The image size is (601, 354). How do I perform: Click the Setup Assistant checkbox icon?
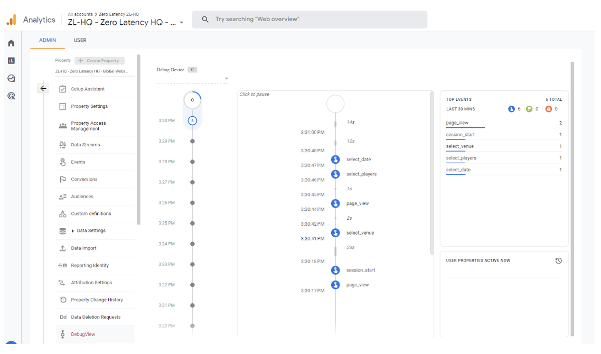pos(62,89)
